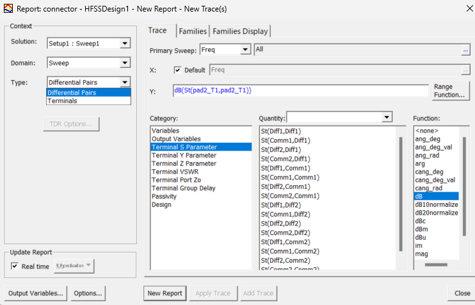This screenshot has width=475, height=305.
Task: Select Terminal Z Parameter category
Action: tap(201, 163)
